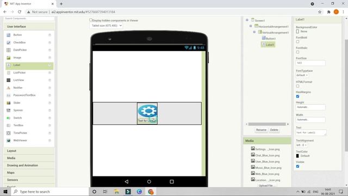Click the gear image button in viewer
The height and width of the screenshot is (196, 348).
[147, 111]
